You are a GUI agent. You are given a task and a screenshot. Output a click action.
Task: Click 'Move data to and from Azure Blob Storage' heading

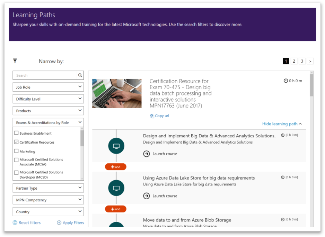pyautogui.click(x=187, y=220)
